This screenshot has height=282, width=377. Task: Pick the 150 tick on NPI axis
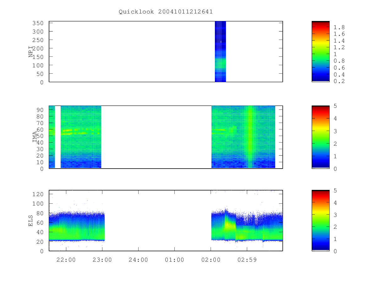[x=39, y=57]
